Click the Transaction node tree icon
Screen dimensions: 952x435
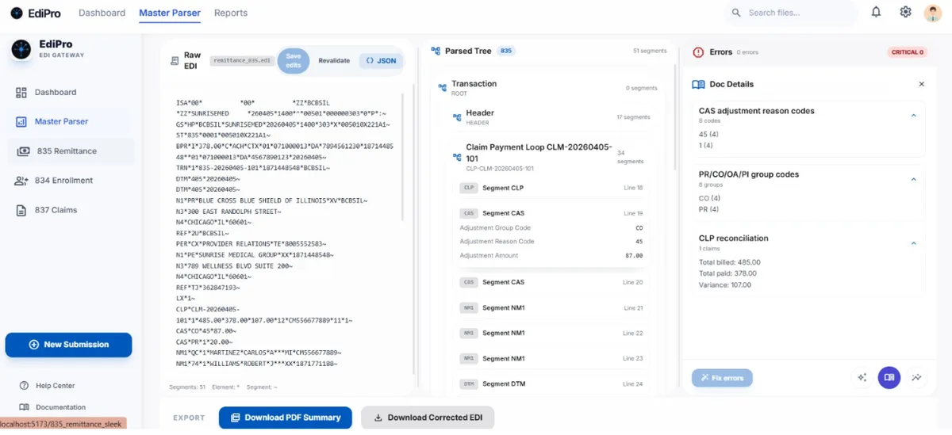[442, 87]
